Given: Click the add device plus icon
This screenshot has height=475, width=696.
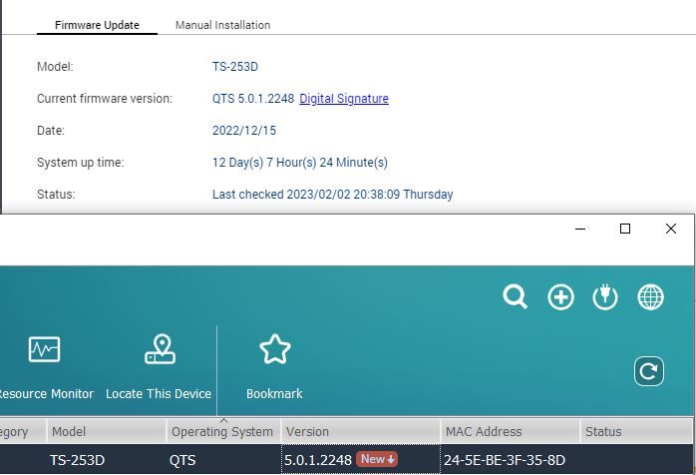Looking at the screenshot, I should pyautogui.click(x=560, y=296).
